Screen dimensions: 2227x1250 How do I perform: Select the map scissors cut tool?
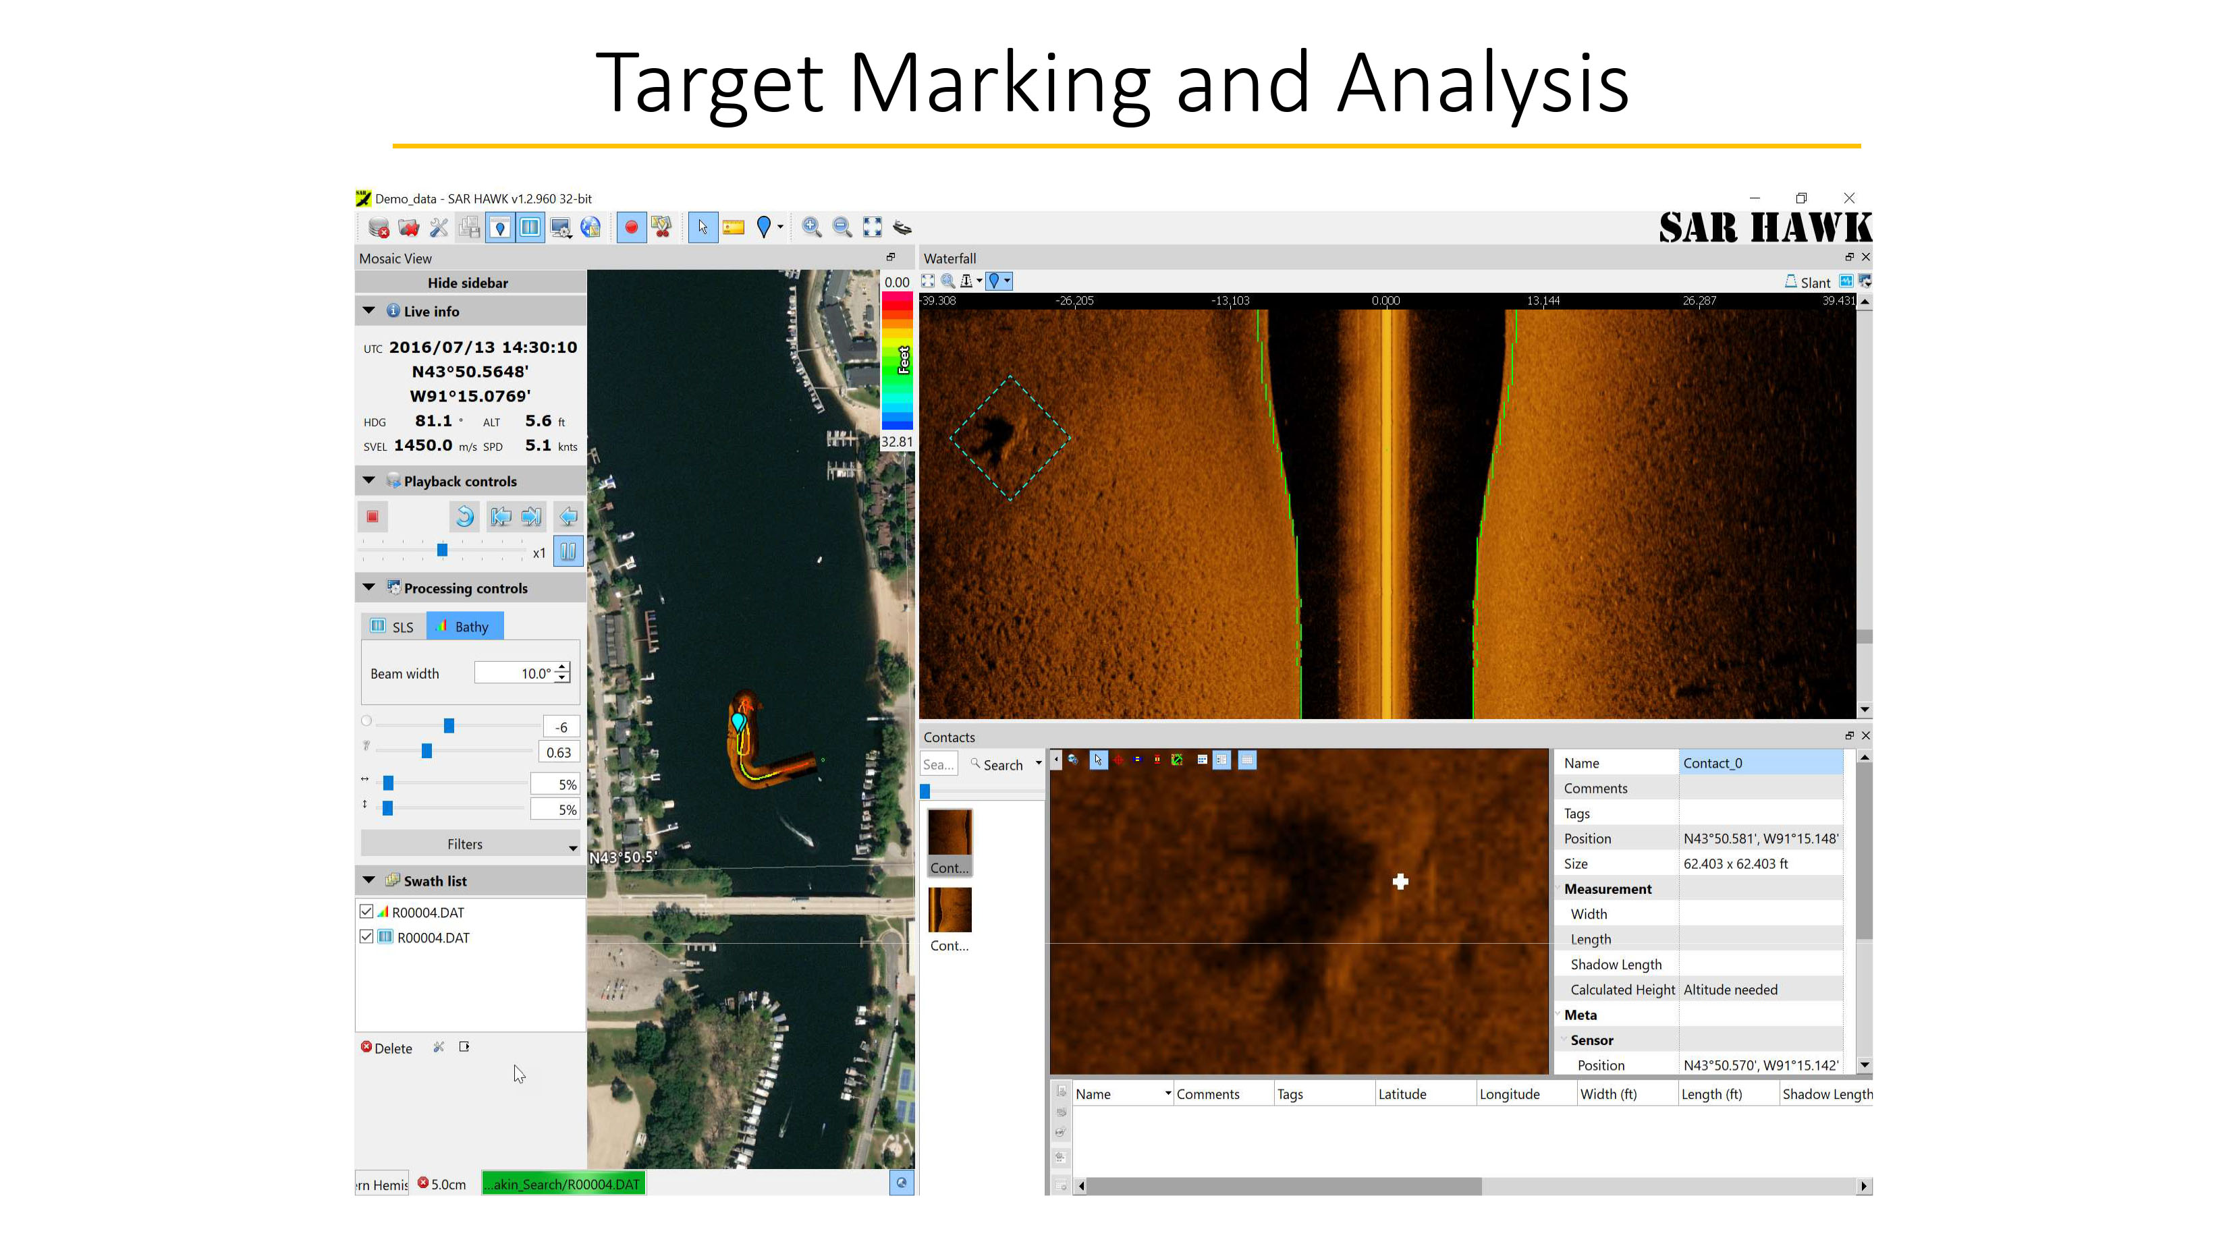pyautogui.click(x=662, y=227)
